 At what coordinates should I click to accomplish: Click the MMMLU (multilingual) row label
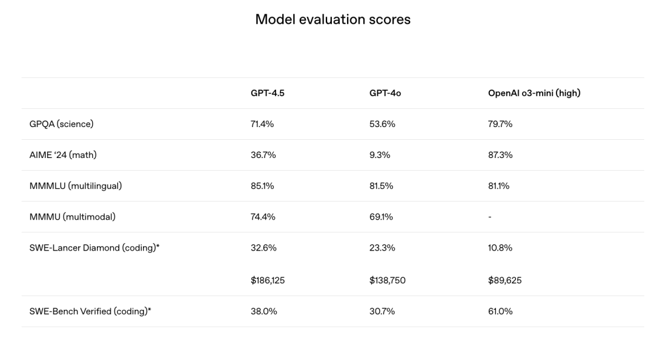pos(76,186)
